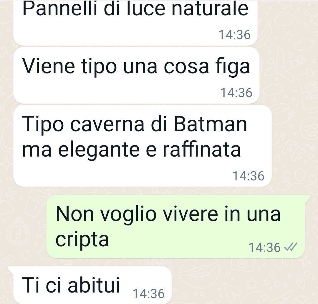Click the word "Batman" in the chat
The image size is (318, 304).
210,124
